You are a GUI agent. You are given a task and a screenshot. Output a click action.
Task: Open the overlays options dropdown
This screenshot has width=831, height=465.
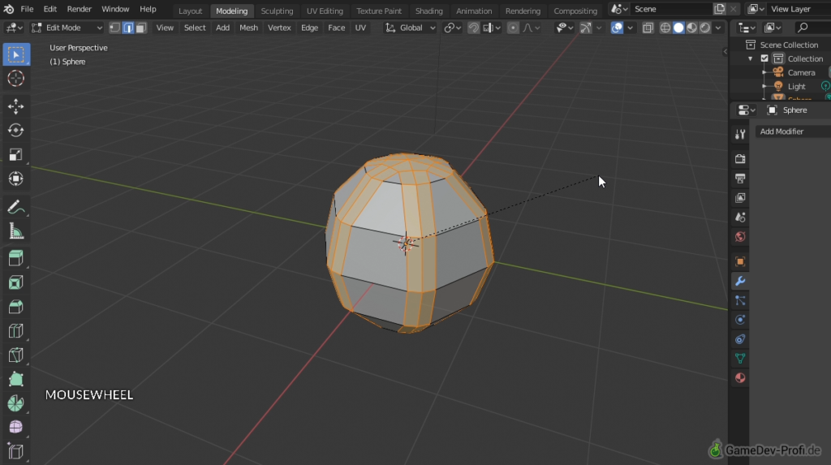tap(630, 28)
